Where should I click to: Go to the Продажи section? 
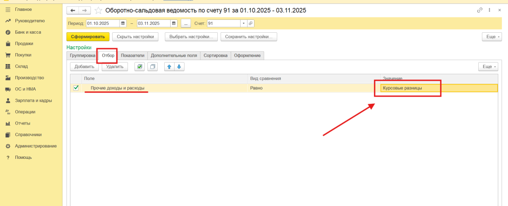(24, 44)
